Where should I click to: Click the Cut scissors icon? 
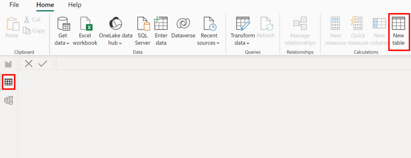[x=27, y=20]
